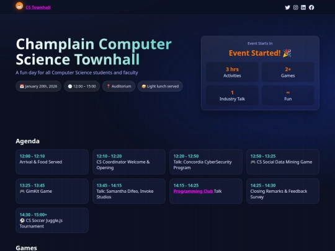Select the 2+ Games stat card
This screenshot has width=335, height=251.
(288, 72)
